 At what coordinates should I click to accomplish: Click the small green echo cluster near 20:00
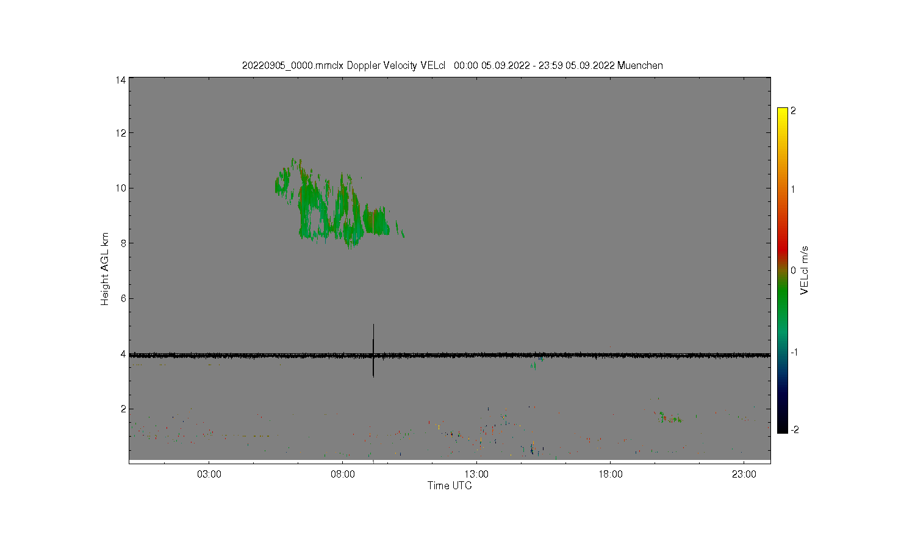tap(668, 418)
